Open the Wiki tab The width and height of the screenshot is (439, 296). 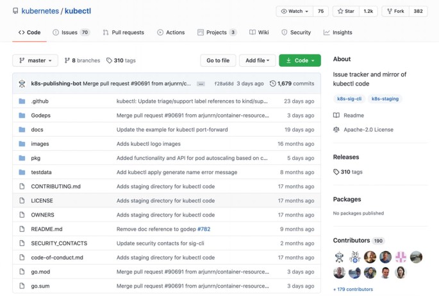click(259, 33)
